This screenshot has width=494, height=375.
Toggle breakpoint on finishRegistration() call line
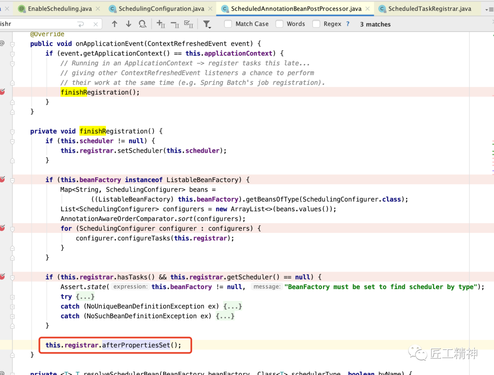[3, 91]
